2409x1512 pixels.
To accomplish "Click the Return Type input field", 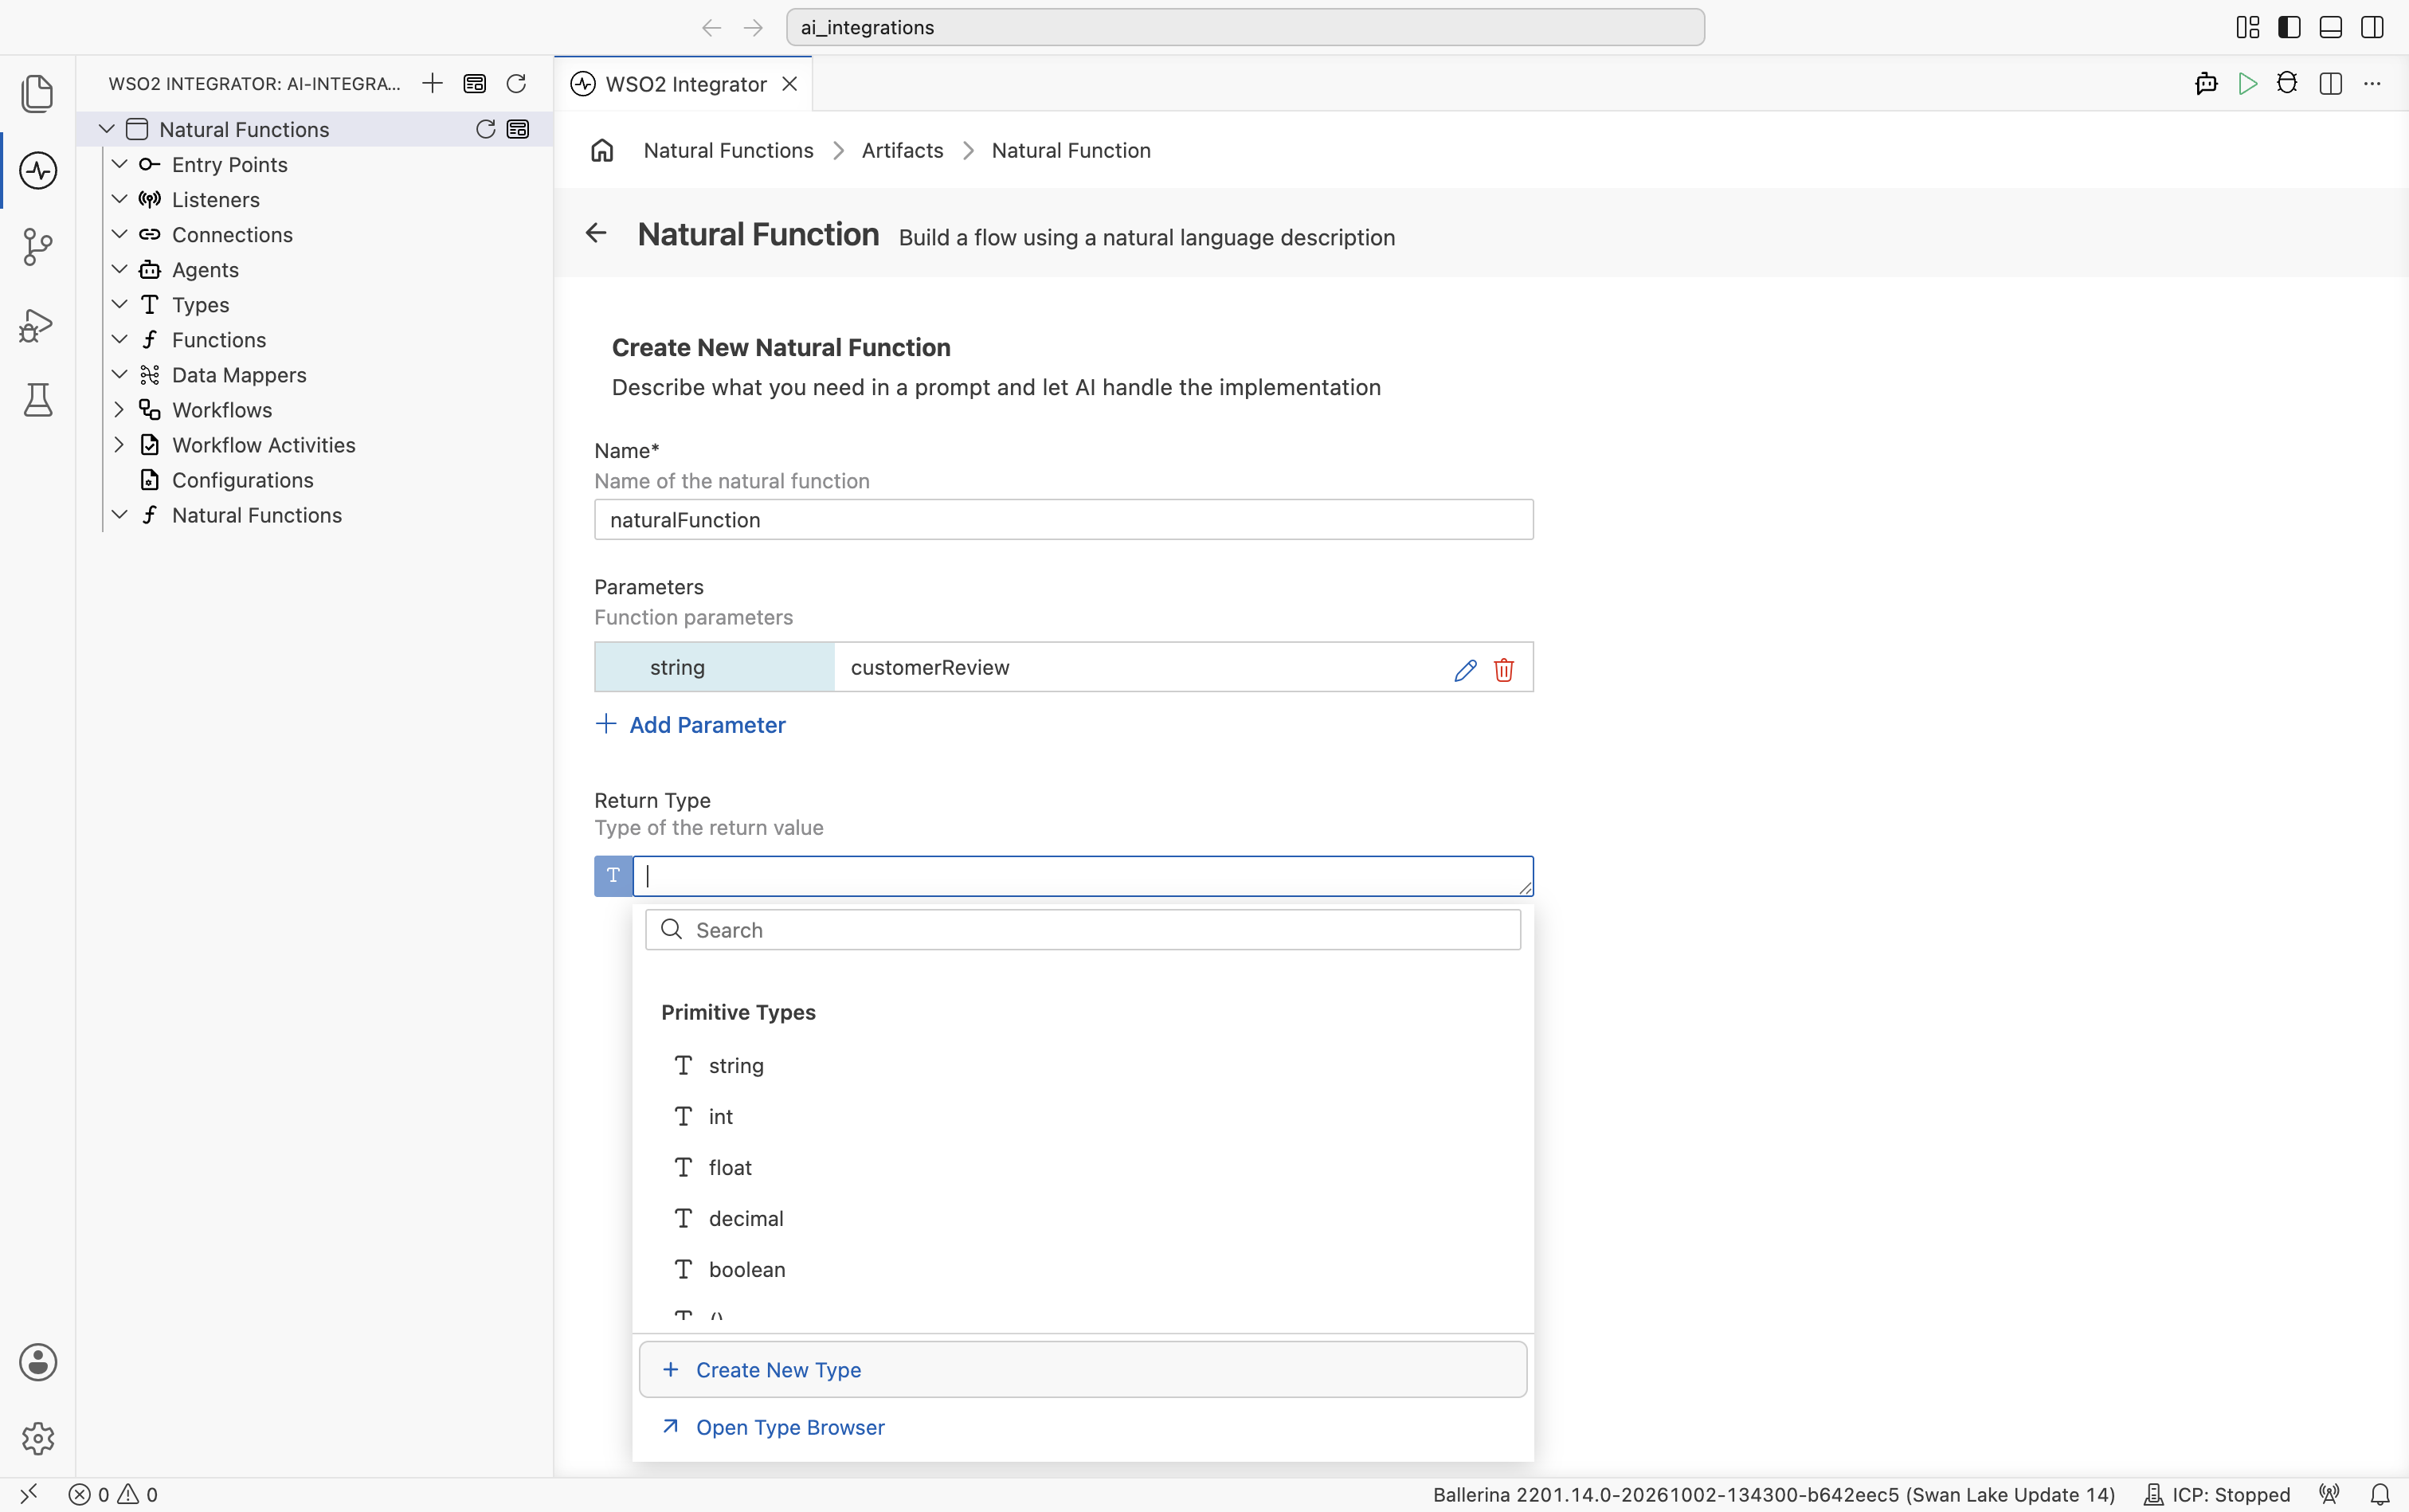I will (1082, 876).
